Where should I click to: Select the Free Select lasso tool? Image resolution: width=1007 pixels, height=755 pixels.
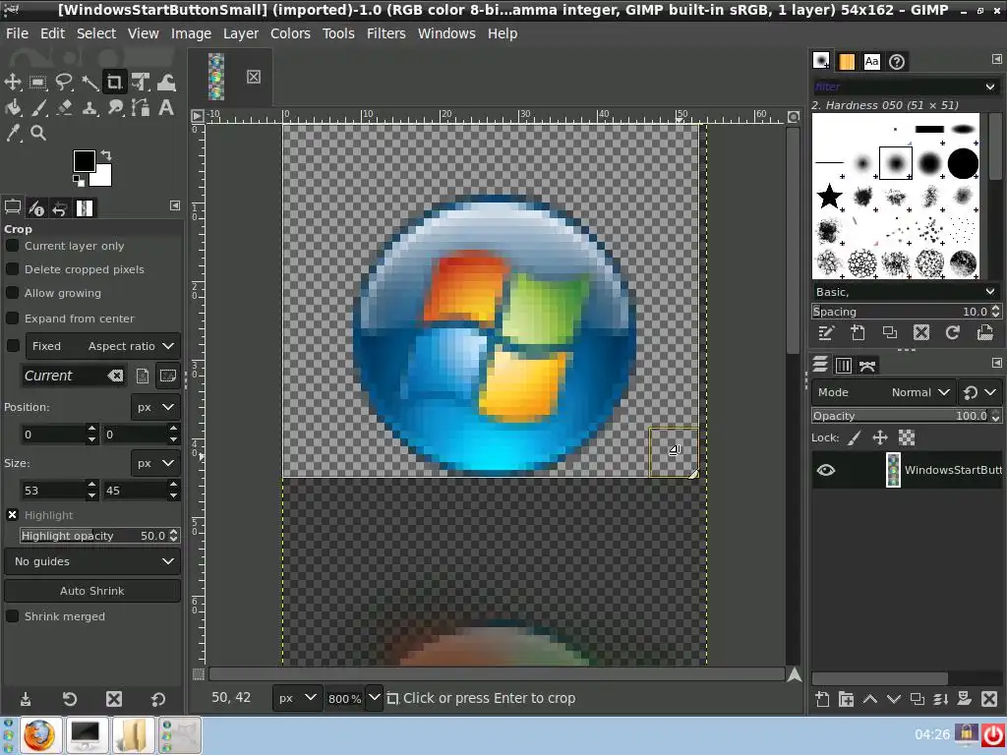[64, 83]
